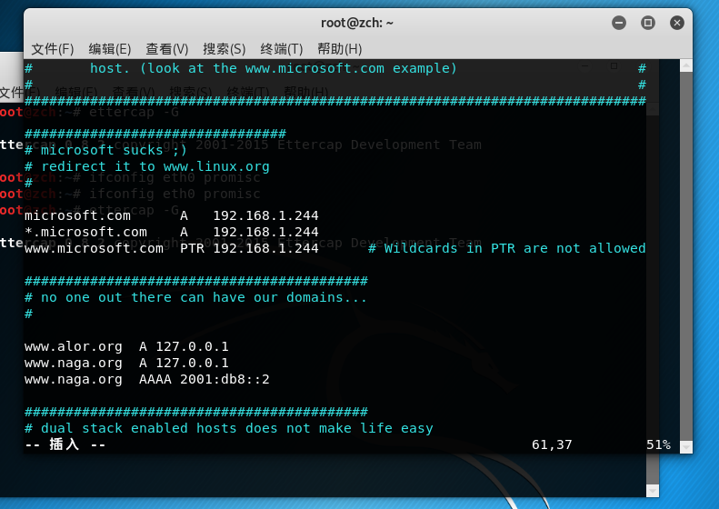The width and height of the screenshot is (719, 509).
Task: Click the line 'www.naga.org AAAA 2001:db8::2'
Action: pos(146,380)
